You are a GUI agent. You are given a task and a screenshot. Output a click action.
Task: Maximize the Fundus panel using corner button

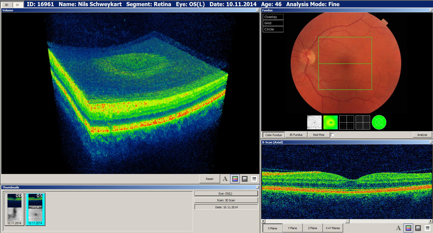tap(431, 10)
